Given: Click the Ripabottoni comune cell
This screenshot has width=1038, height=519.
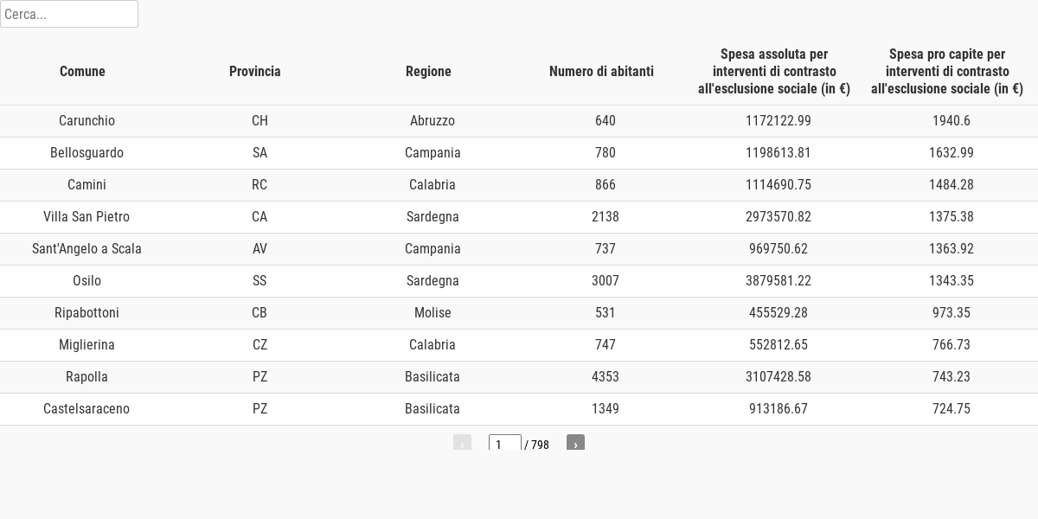Looking at the screenshot, I should [x=86, y=313].
